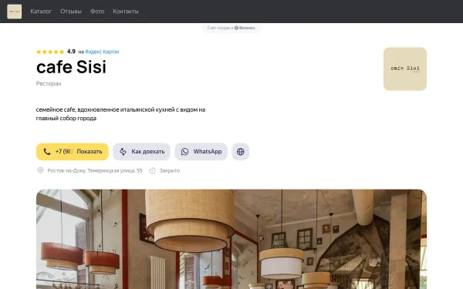Image resolution: width=463 pixels, height=289 pixels.
Task: Open the Отзывы menu item
Action: pos(71,12)
